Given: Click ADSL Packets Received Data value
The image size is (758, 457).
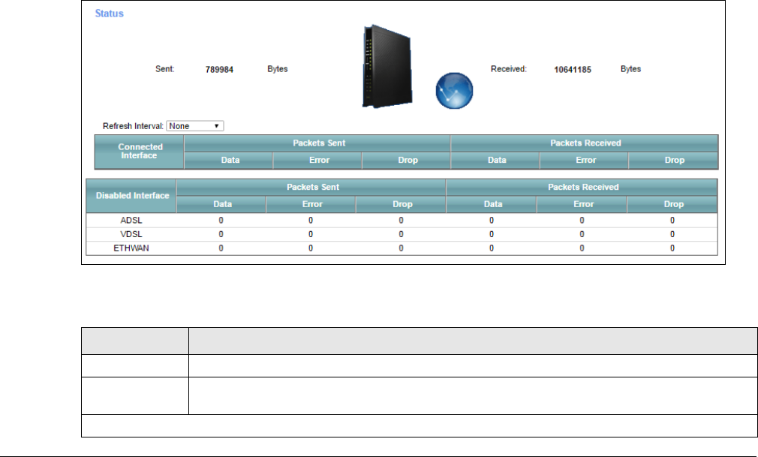Looking at the screenshot, I should [x=492, y=221].
